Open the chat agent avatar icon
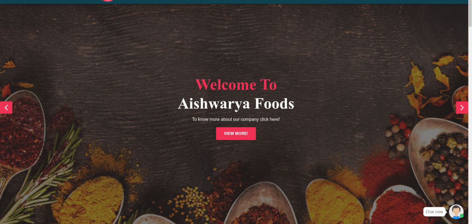 [456, 212]
